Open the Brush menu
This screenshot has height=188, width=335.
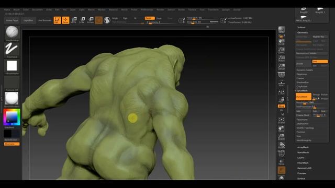(x=16, y=10)
